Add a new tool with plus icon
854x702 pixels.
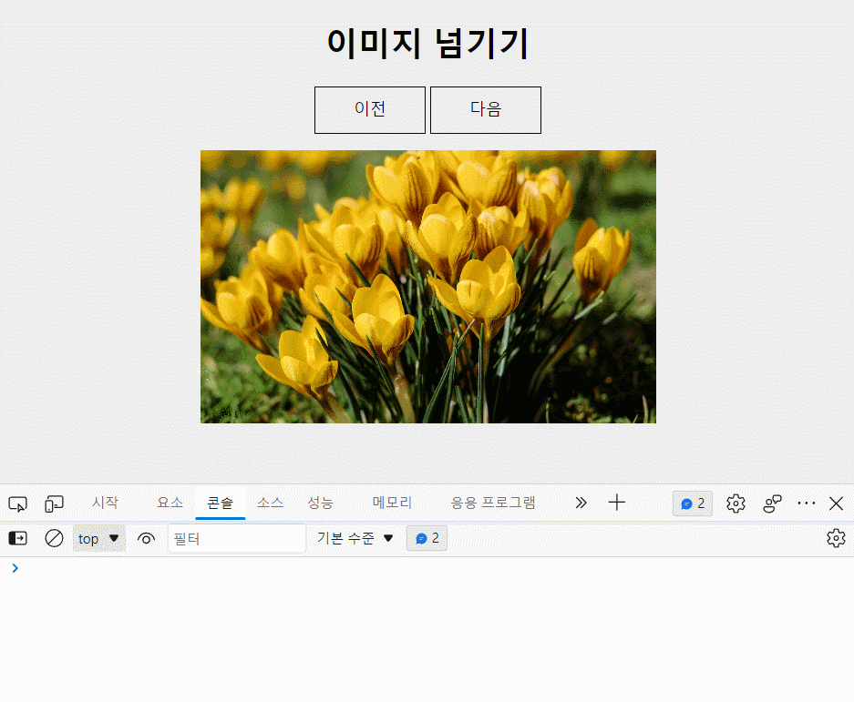click(x=616, y=503)
